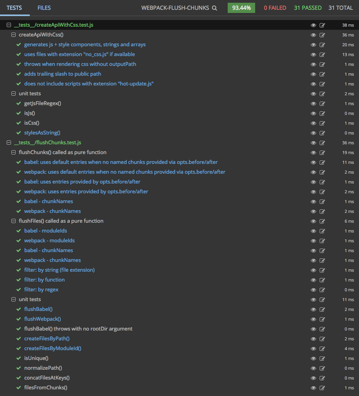Toggle eye icon for 'flushBabel() throws with no rootDir'
This screenshot has height=396, width=359.
tap(313, 329)
